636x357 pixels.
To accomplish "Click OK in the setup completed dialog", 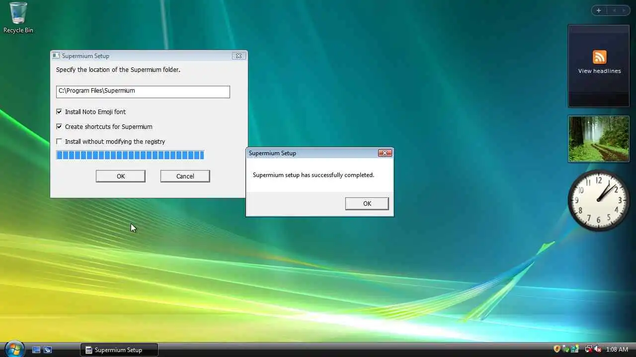I will [367, 203].
